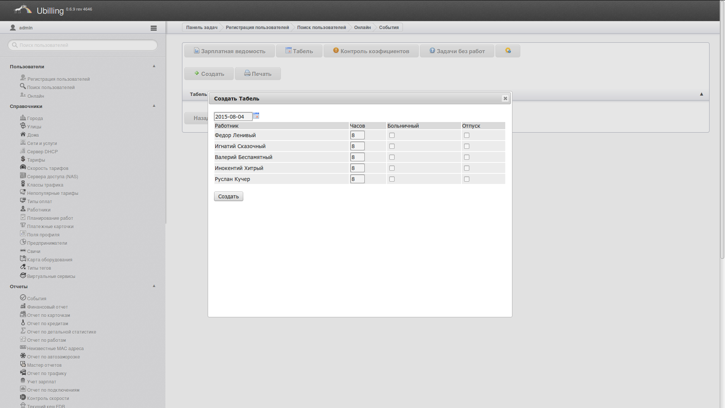The height and width of the screenshot is (408, 725).
Task: Collapse the Табель panel arrow
Action: click(x=701, y=94)
